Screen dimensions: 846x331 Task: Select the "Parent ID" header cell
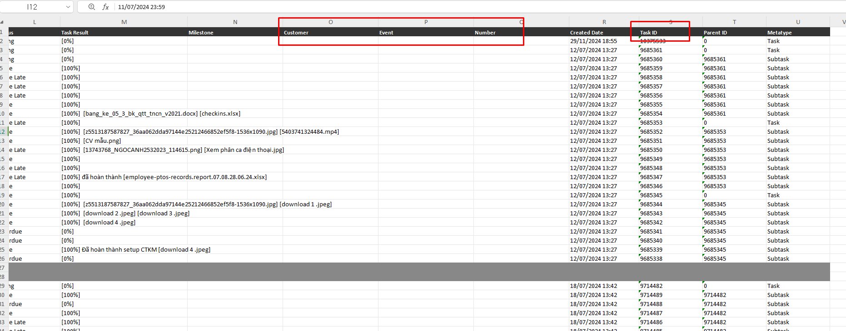pyautogui.click(x=735, y=32)
